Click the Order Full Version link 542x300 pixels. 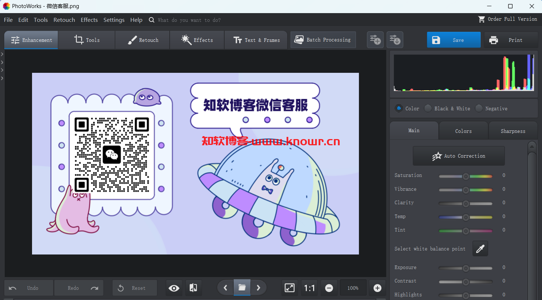pyautogui.click(x=508, y=19)
